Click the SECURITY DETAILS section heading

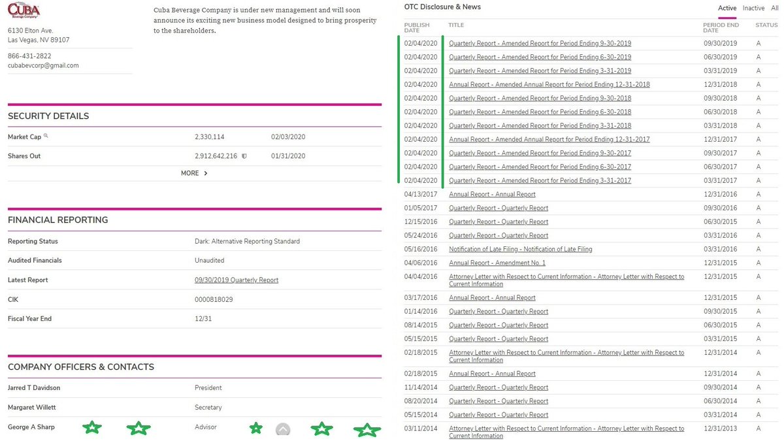pos(48,116)
